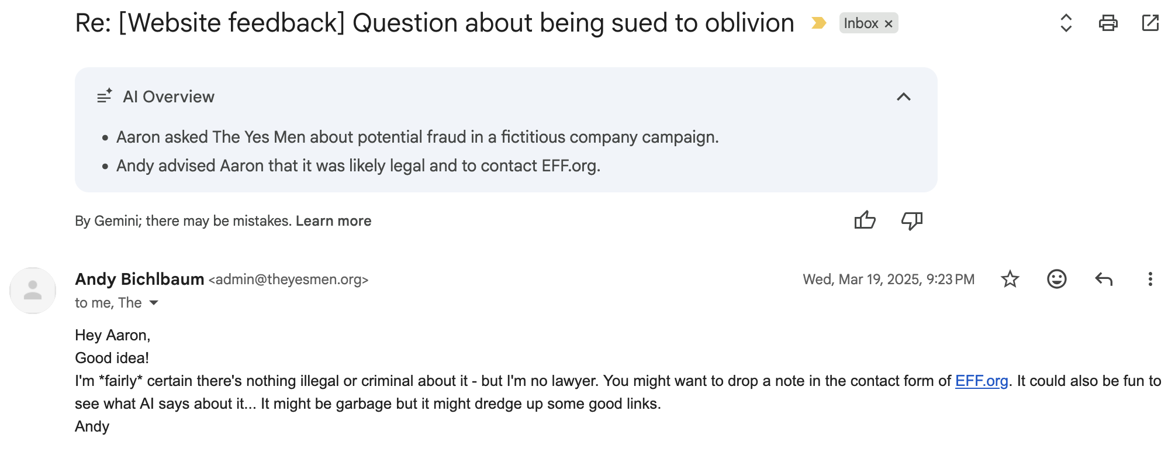Expand or collapse all messages arrows
This screenshot has height=476, width=1175.
(1066, 23)
